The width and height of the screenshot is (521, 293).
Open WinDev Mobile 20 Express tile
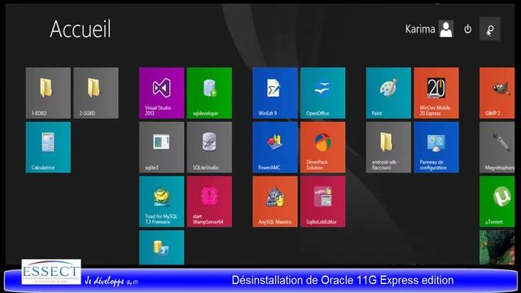(x=436, y=93)
